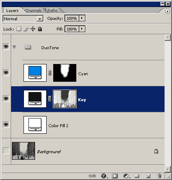
Task: Select the DuoTone group folder icon
Action: 28,47
